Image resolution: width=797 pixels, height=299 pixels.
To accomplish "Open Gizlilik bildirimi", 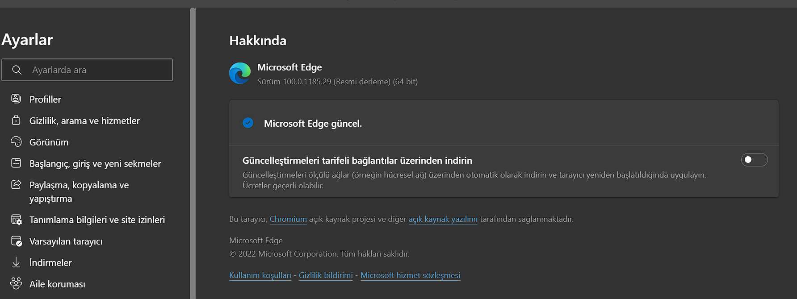I will click(326, 275).
